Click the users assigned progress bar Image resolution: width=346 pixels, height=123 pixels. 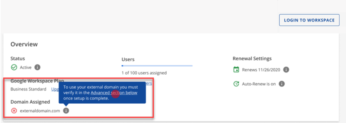point(157,66)
